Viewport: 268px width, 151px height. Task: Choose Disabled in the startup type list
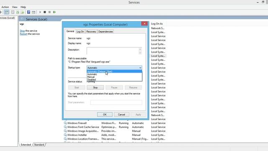[114, 80]
